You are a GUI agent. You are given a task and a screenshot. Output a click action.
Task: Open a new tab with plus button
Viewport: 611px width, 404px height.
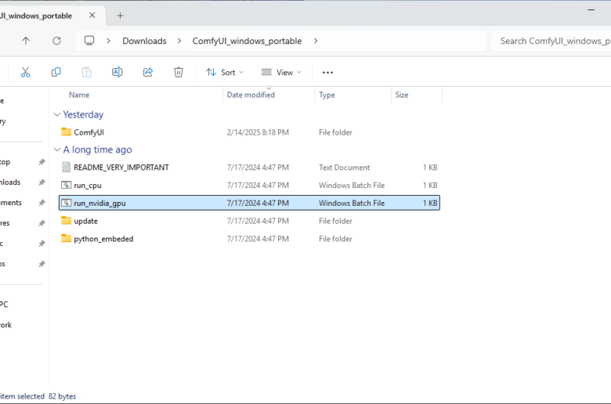(x=120, y=16)
